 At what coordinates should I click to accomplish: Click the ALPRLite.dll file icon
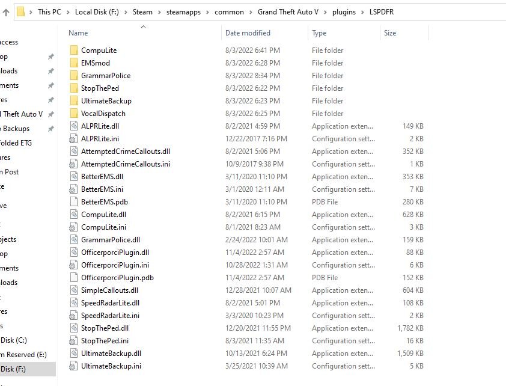click(74, 126)
